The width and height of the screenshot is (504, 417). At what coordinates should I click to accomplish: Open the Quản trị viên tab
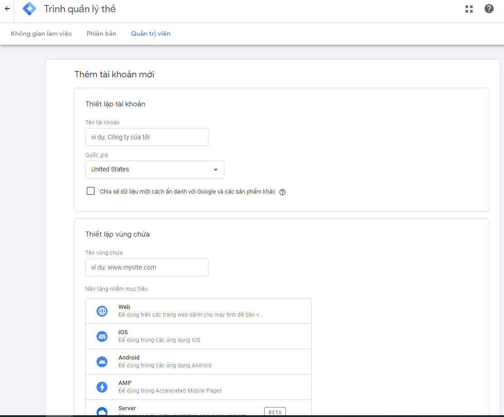(x=150, y=34)
